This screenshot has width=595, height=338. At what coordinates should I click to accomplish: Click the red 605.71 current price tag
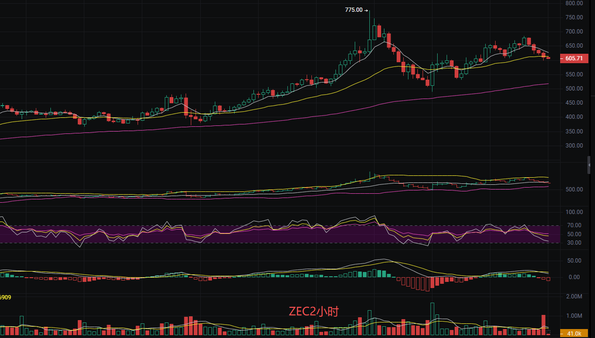[574, 58]
